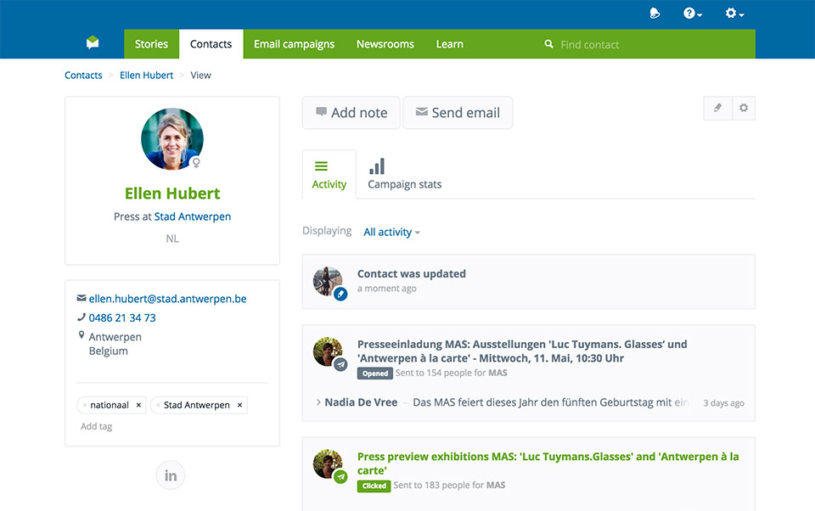Viewport: 815px width, 511px height.
Task: Click the search magnifier icon
Action: click(x=548, y=44)
